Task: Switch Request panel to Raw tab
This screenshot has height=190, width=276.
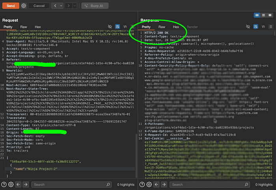Action: [24, 27]
